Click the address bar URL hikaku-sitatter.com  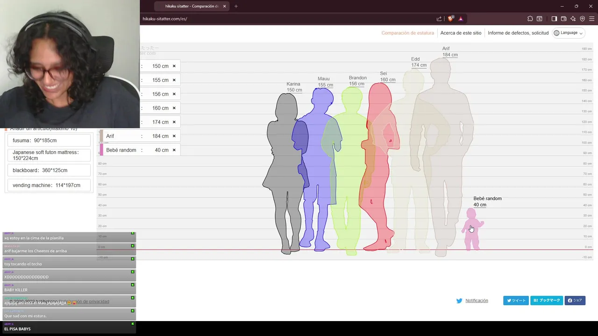coord(165,19)
